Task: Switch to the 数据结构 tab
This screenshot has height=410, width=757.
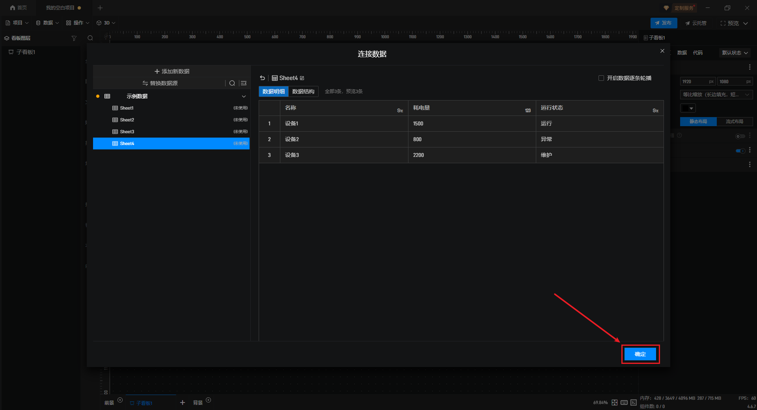Action: [x=303, y=91]
